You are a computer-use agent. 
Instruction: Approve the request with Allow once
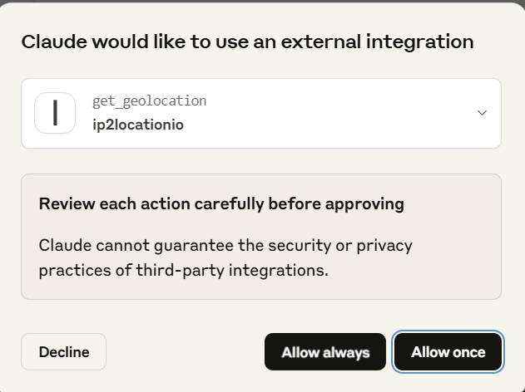(448, 351)
